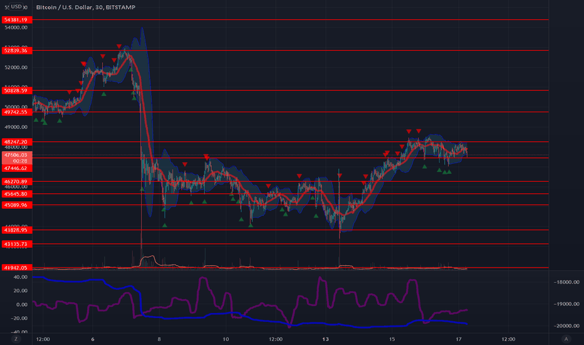584x345 pixels.
Task: Select the 49742.55 price line label
Action: tap(17, 112)
